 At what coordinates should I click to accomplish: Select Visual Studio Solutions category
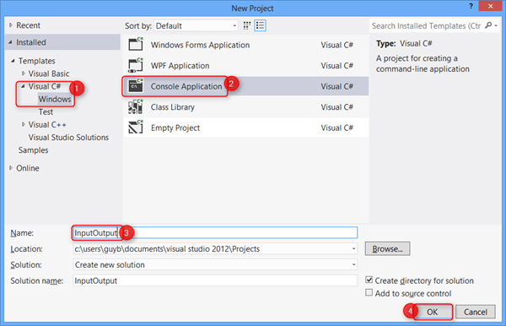(x=68, y=138)
